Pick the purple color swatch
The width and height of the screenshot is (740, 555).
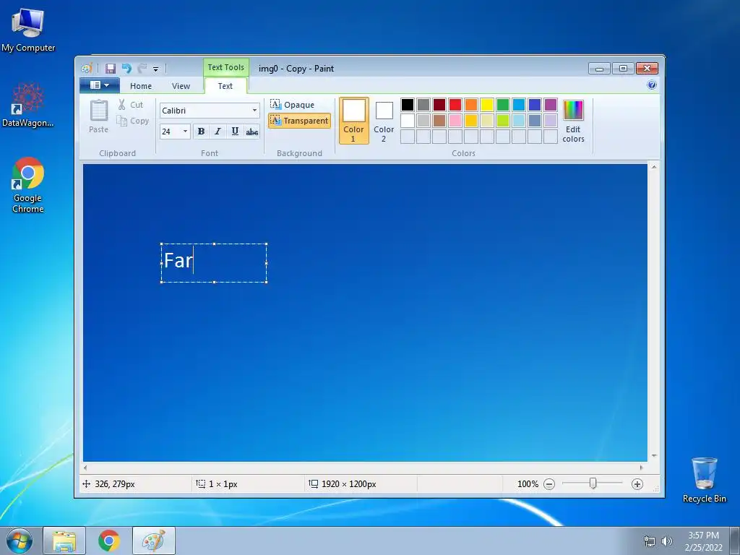click(x=551, y=104)
